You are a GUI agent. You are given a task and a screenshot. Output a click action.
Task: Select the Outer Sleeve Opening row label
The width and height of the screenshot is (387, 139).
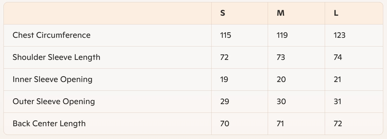(54, 101)
